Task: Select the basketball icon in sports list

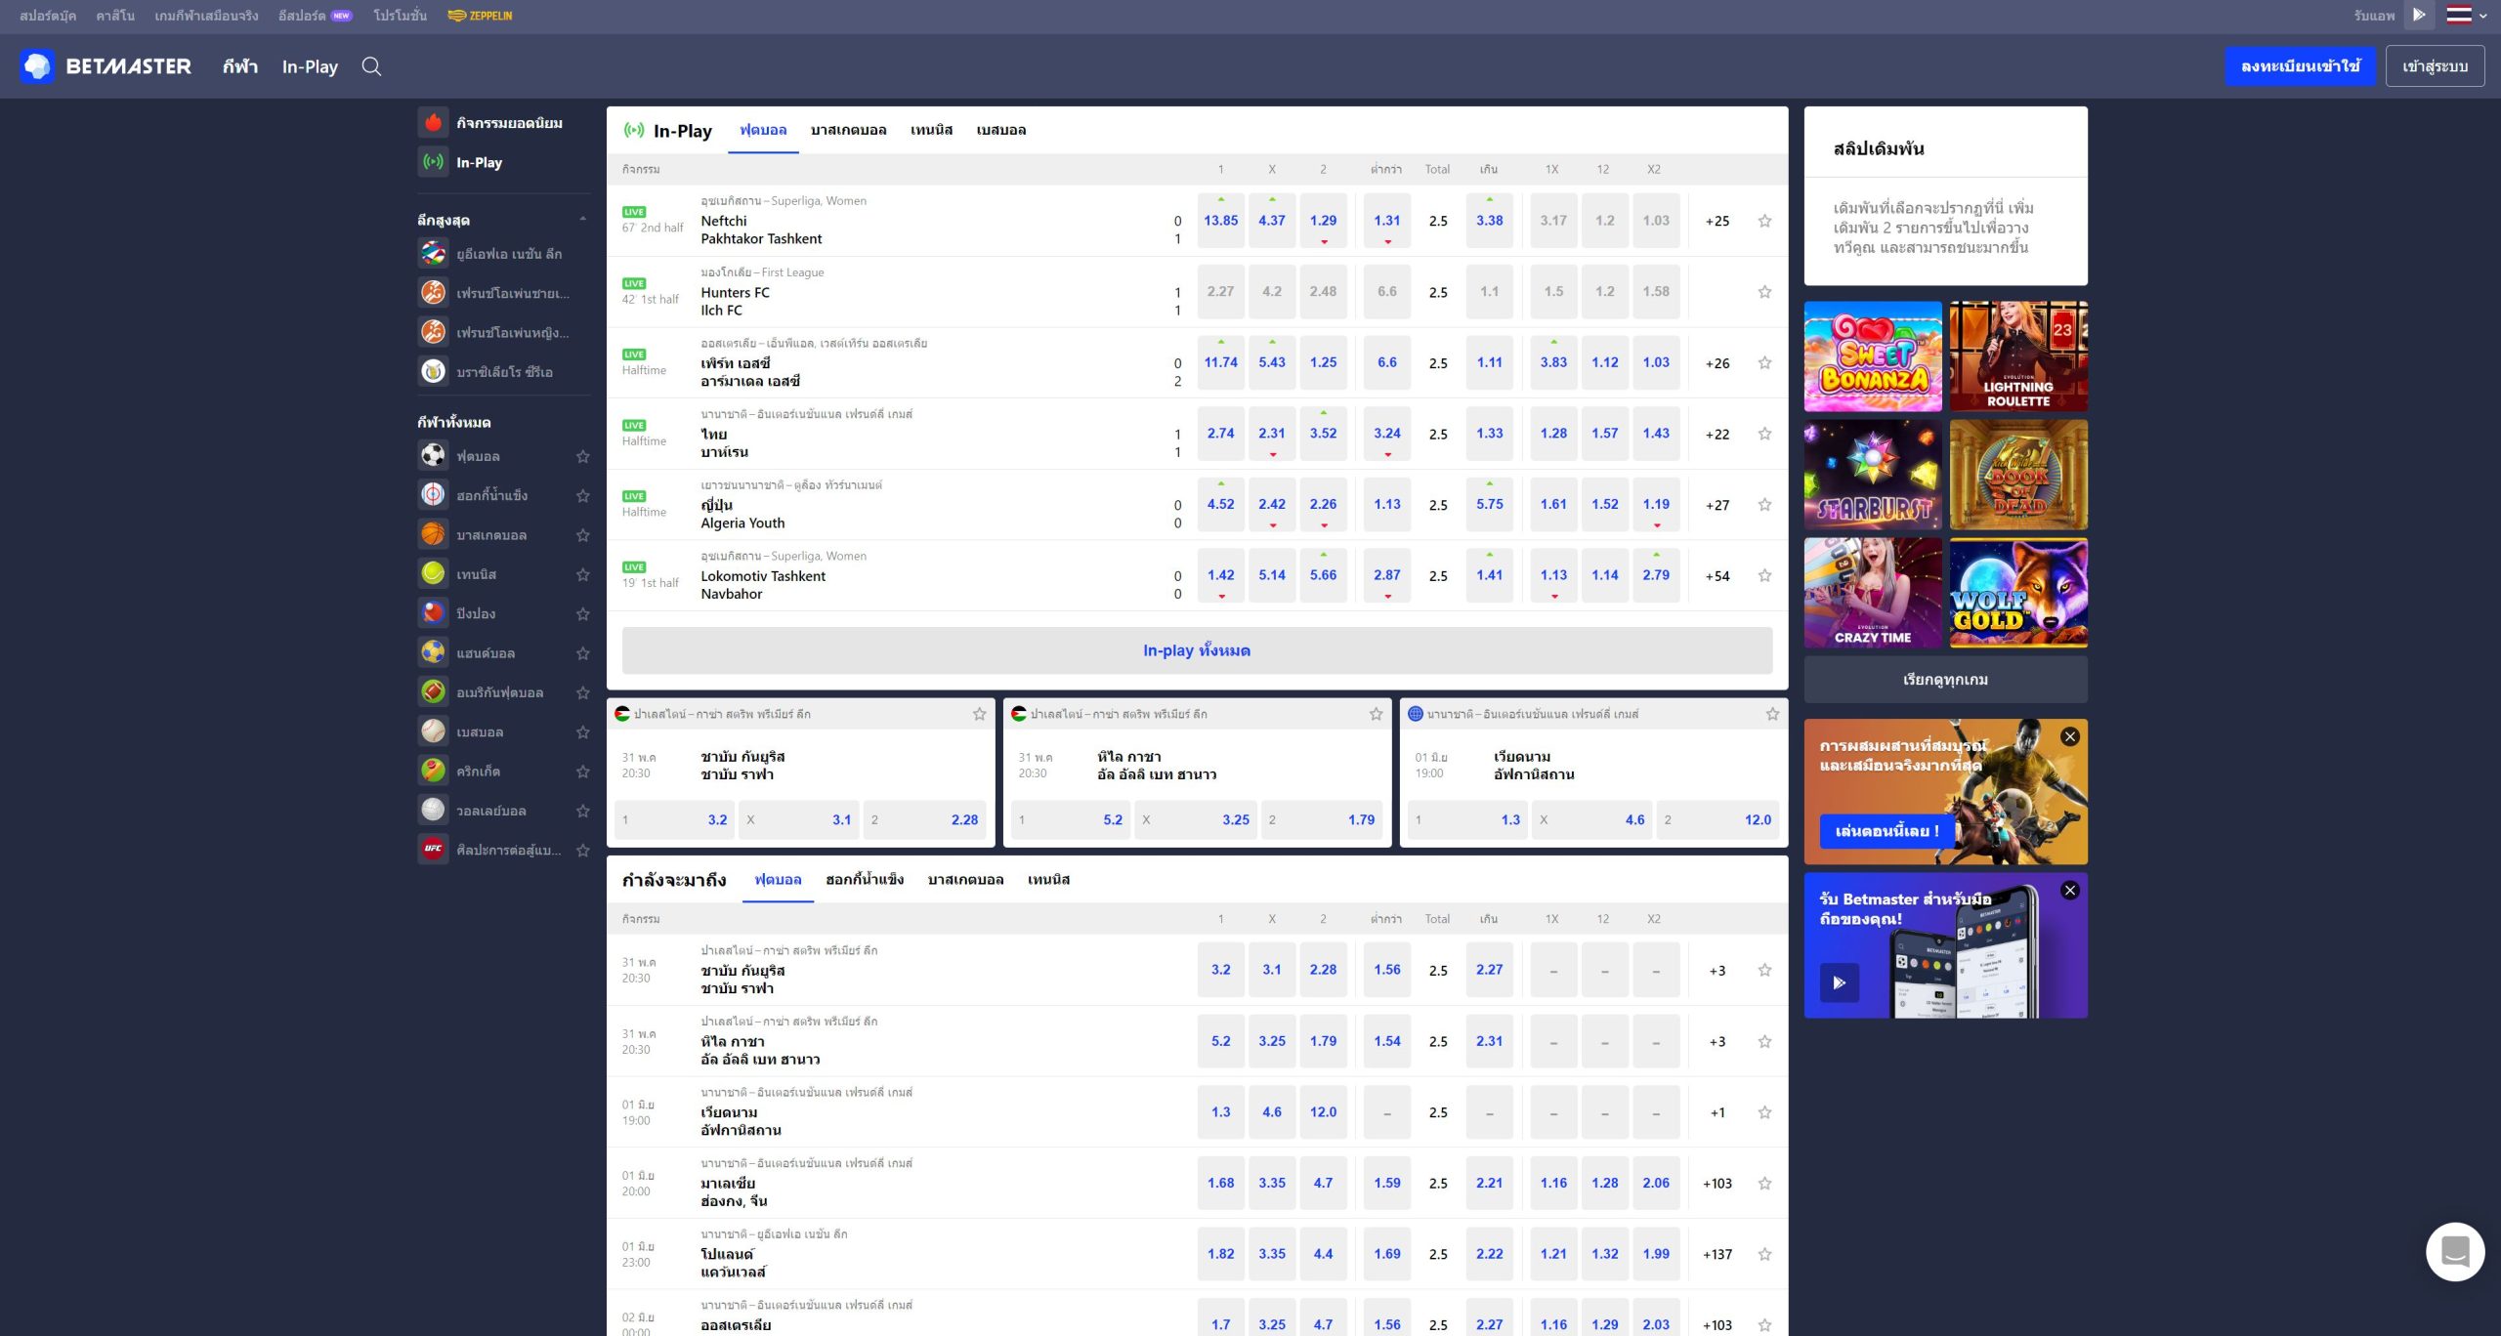Action: coord(433,534)
